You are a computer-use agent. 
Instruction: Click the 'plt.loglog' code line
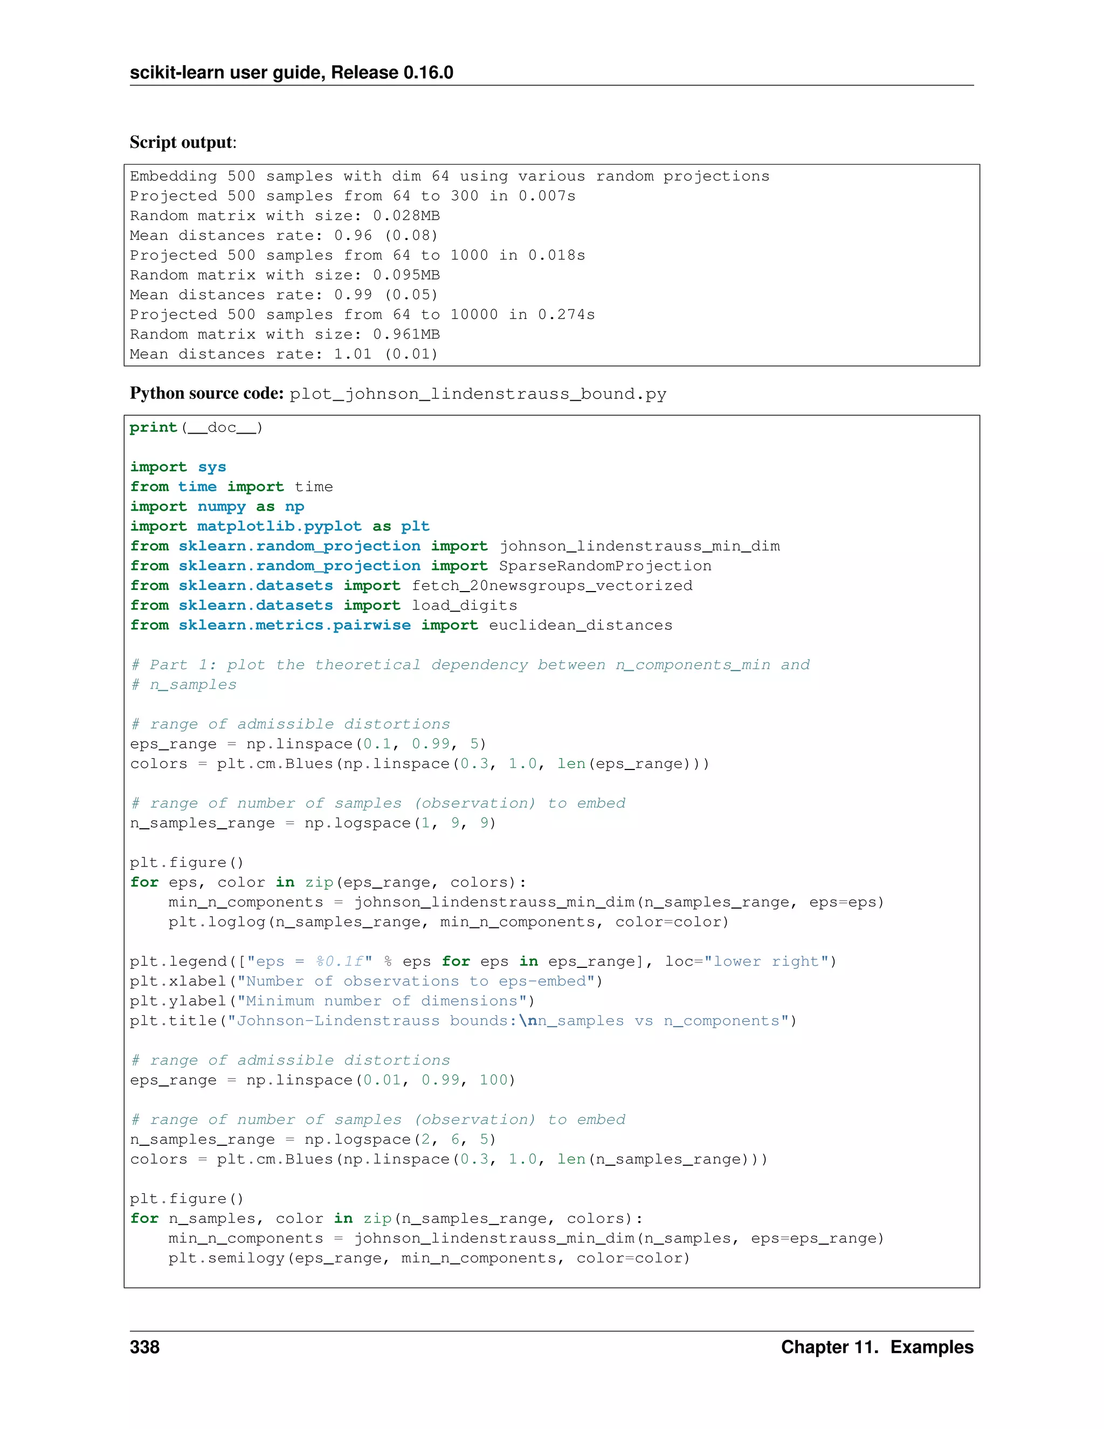coord(448,922)
